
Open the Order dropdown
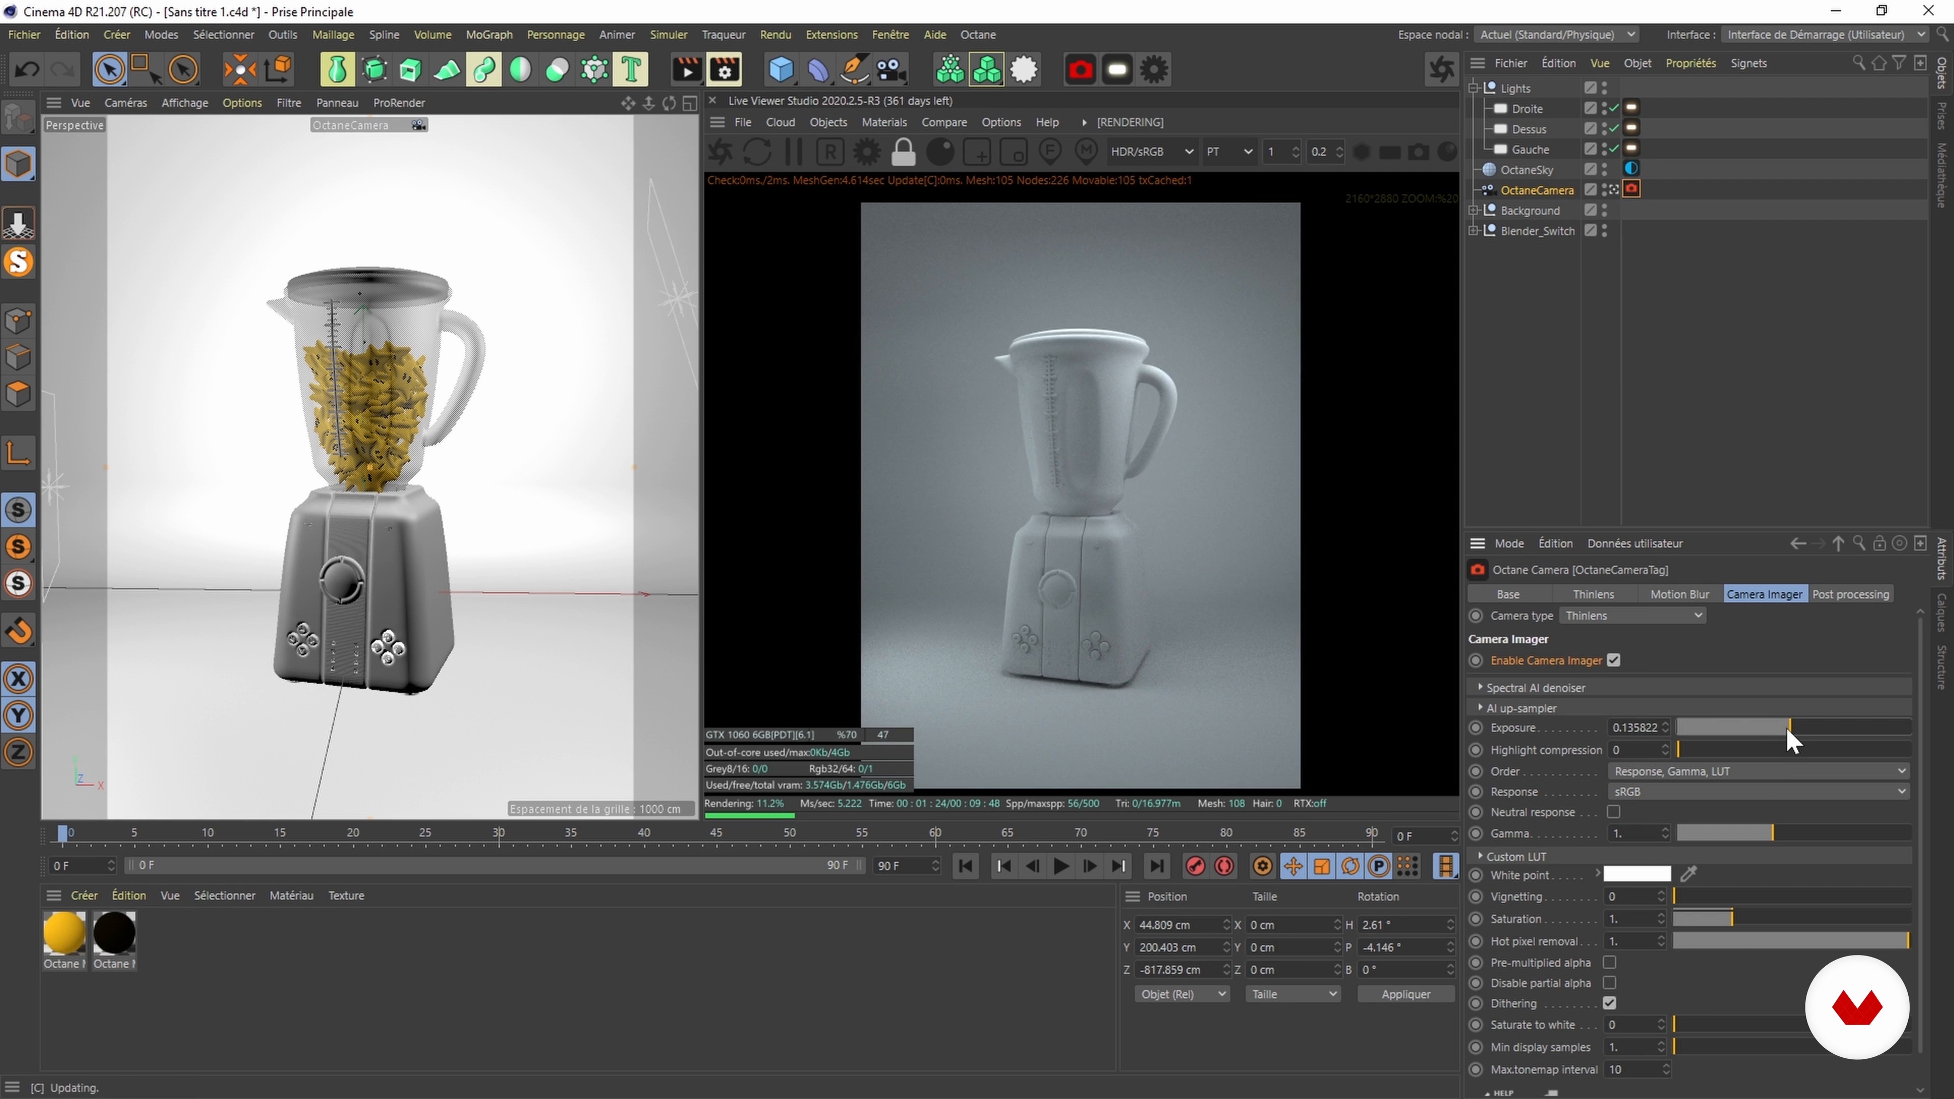pos(1758,771)
